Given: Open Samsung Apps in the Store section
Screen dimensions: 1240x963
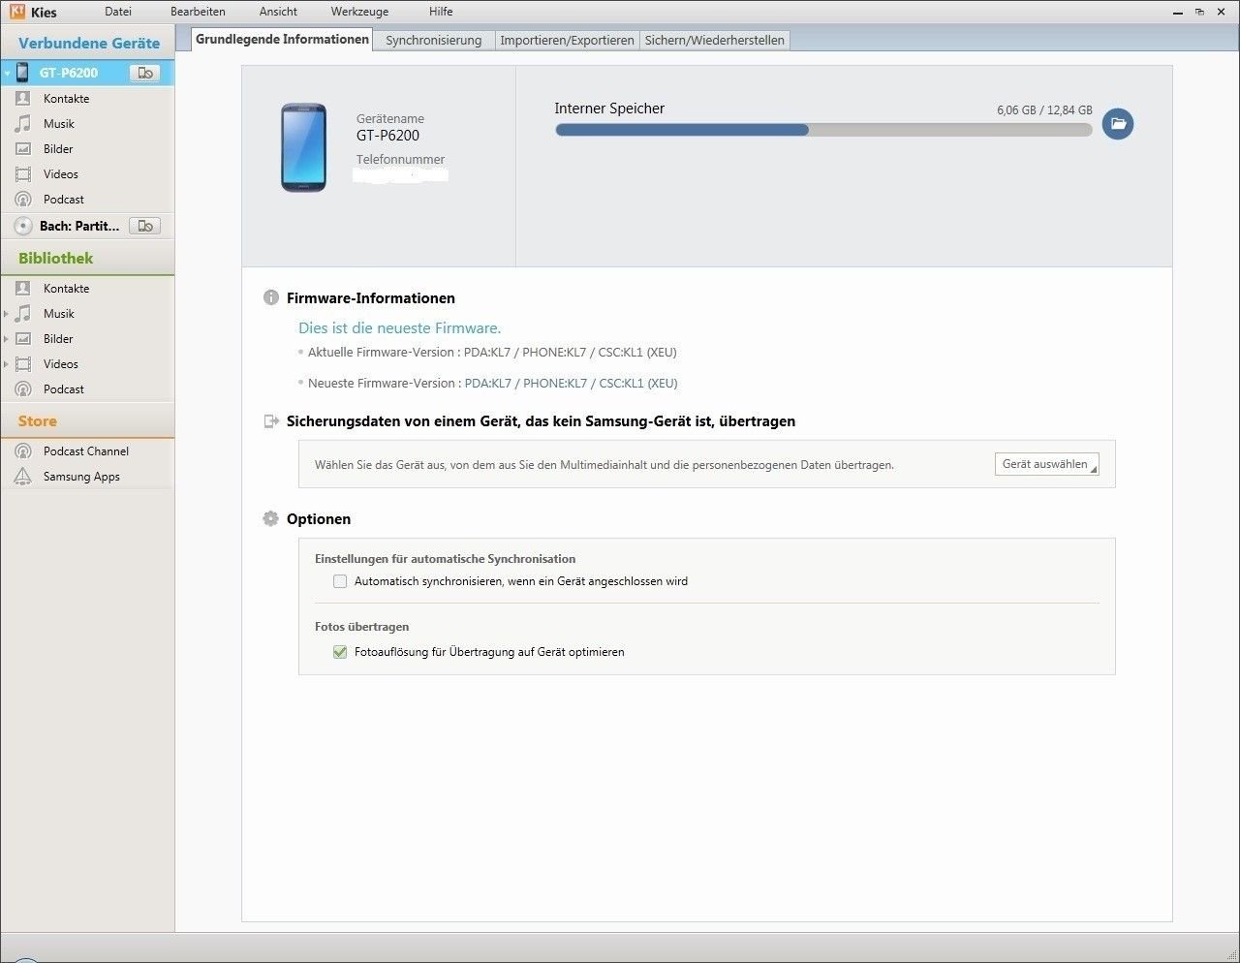Looking at the screenshot, I should click(x=81, y=476).
